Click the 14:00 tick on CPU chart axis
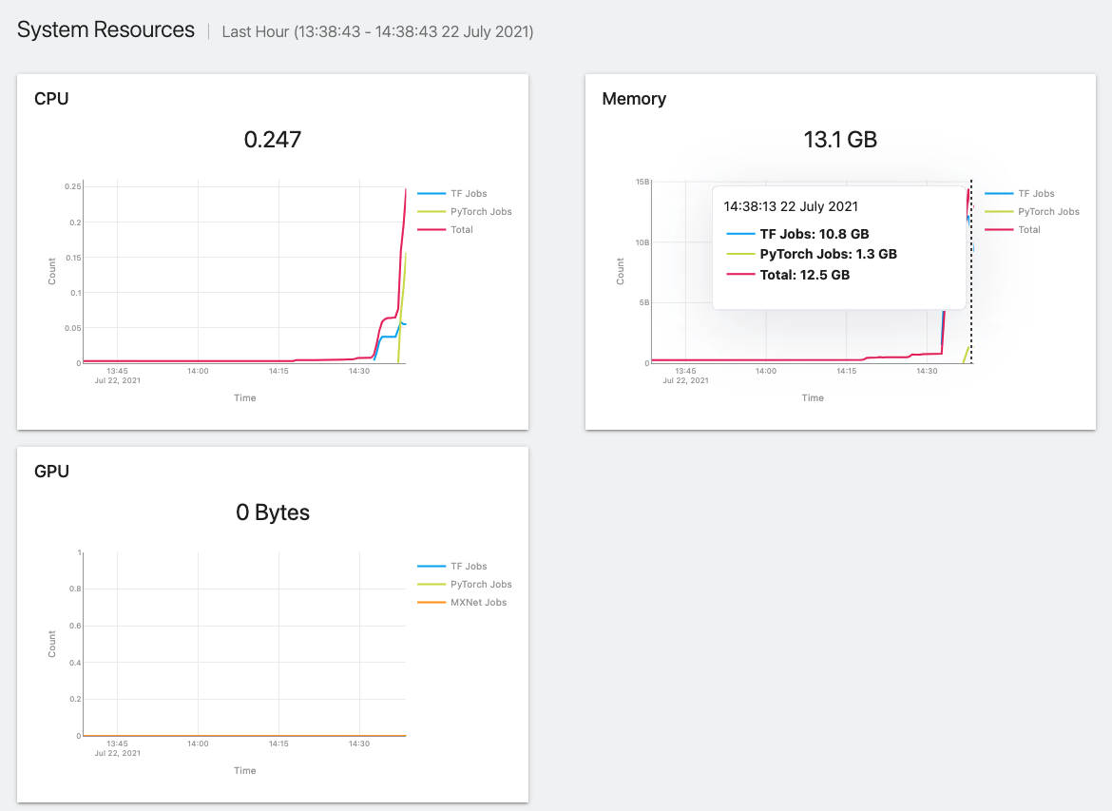The image size is (1112, 811). (x=198, y=371)
